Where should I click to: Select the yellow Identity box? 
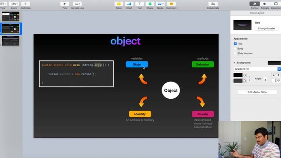tap(140, 114)
